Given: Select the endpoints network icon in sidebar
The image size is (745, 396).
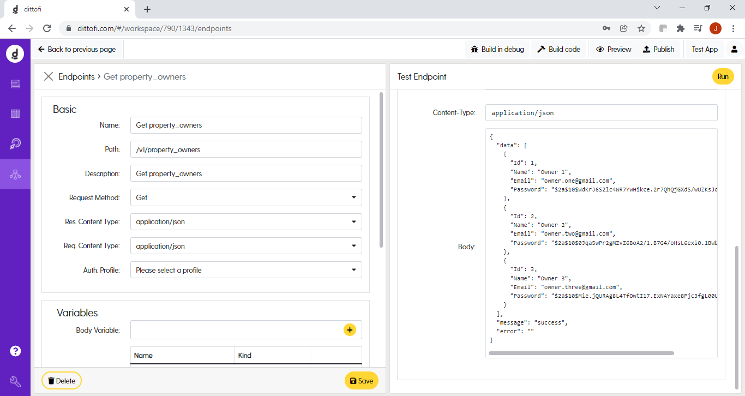Looking at the screenshot, I should (15, 175).
